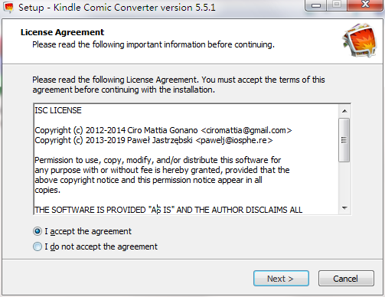The height and width of the screenshot is (297, 385).
Task: Close the setup wizard with the X button
Action: [365, 5]
